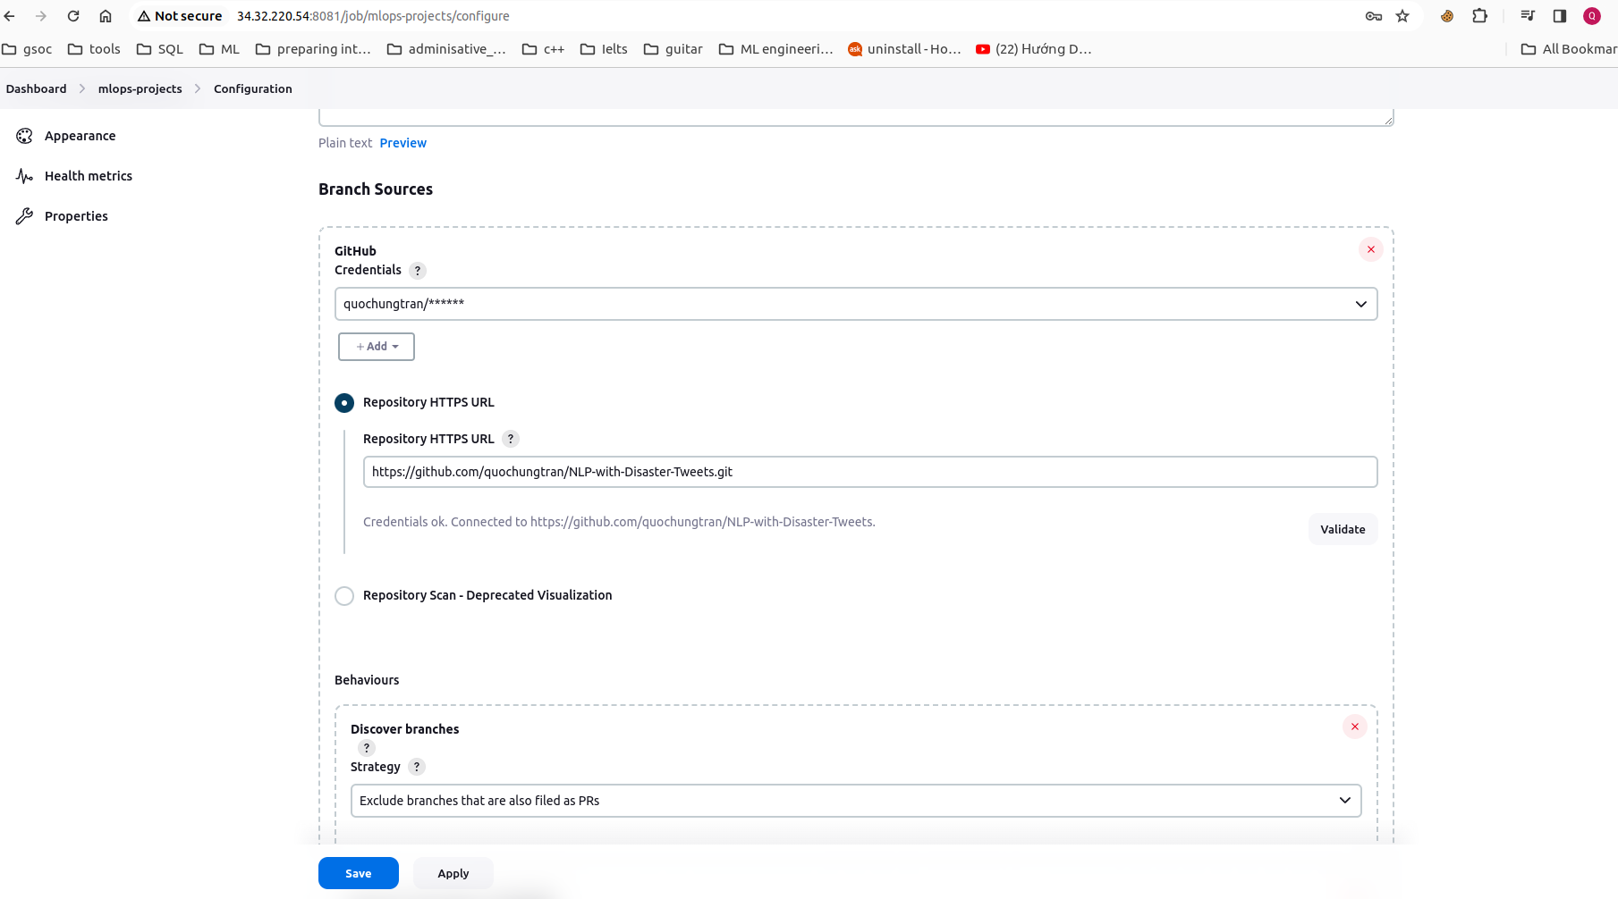Jump to the Properties section
The width and height of the screenshot is (1618, 899).
tap(76, 216)
